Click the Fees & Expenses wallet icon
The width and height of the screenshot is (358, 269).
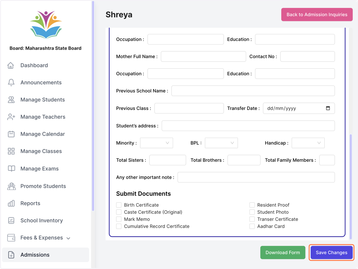point(11,238)
